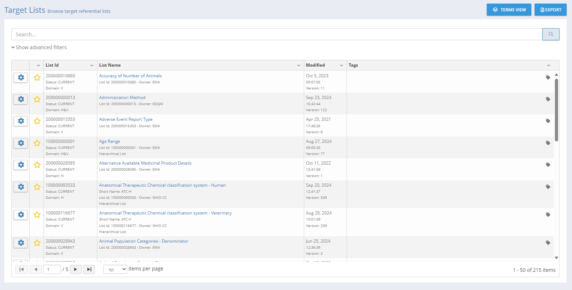Click into the Search text field

pyautogui.click(x=277, y=35)
